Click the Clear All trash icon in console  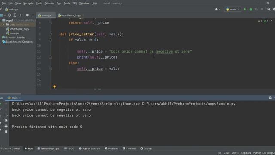(x=6, y=132)
